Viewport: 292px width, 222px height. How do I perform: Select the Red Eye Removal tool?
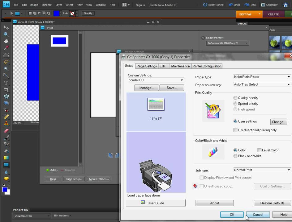coord(6,110)
